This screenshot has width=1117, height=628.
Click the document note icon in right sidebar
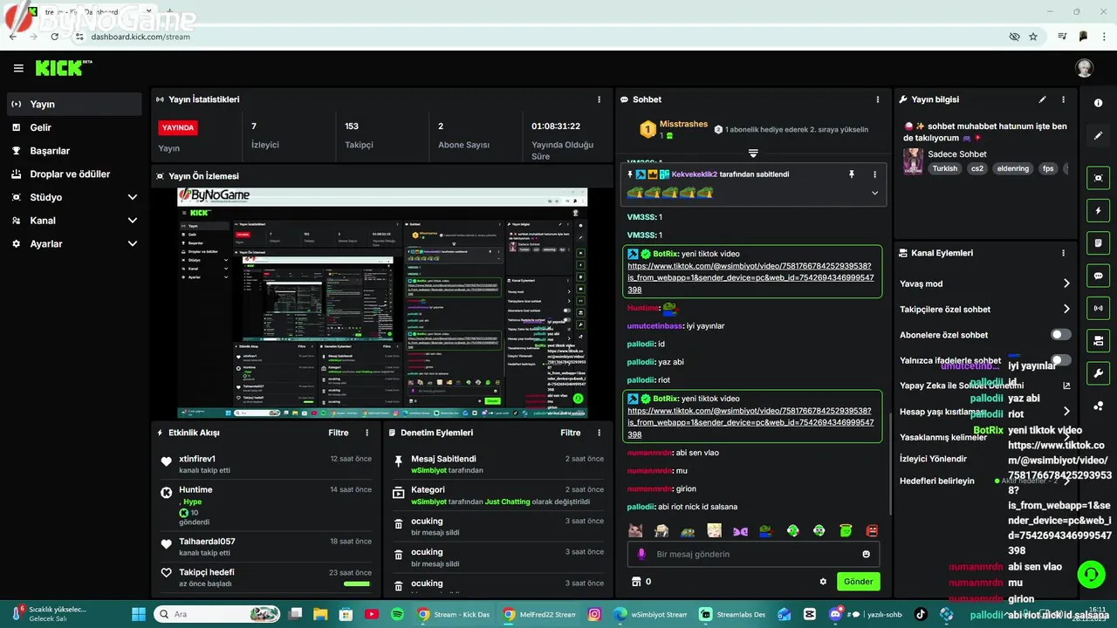1098,242
